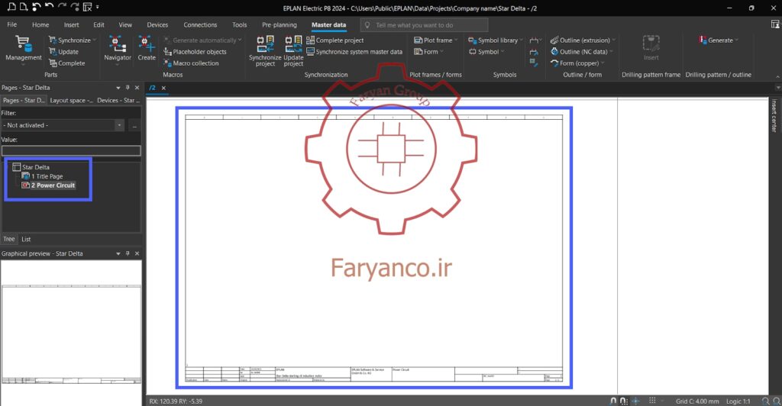
Task: Open the macro Navigator
Action: click(117, 48)
